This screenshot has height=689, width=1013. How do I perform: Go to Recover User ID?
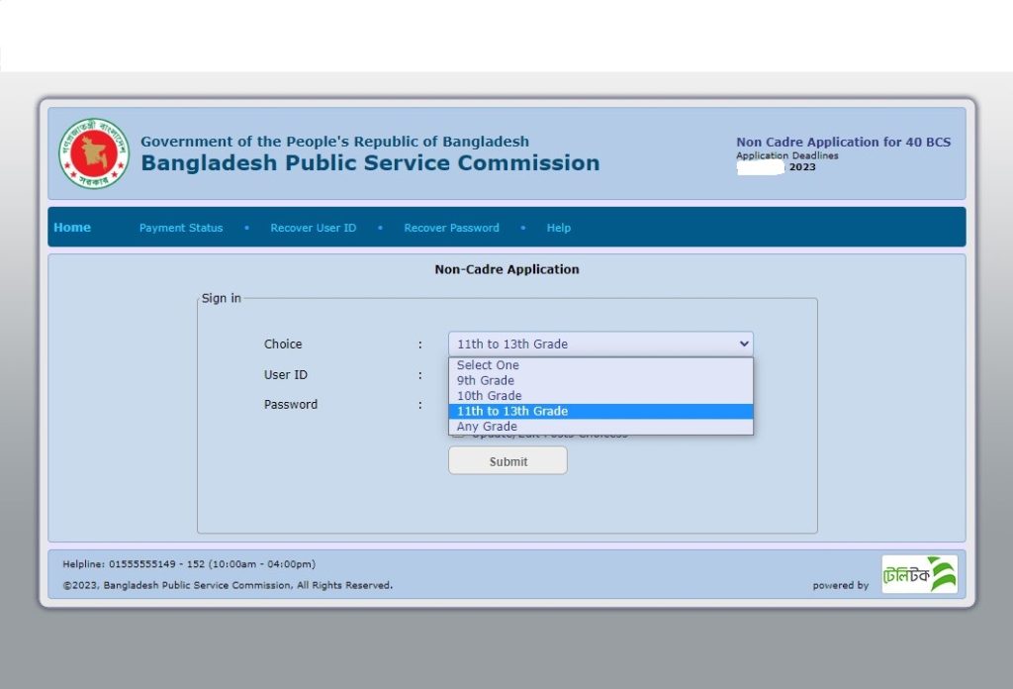pos(314,228)
